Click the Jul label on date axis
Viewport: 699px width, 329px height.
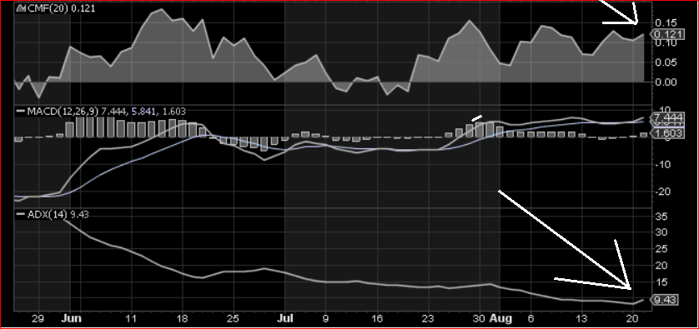(285, 319)
